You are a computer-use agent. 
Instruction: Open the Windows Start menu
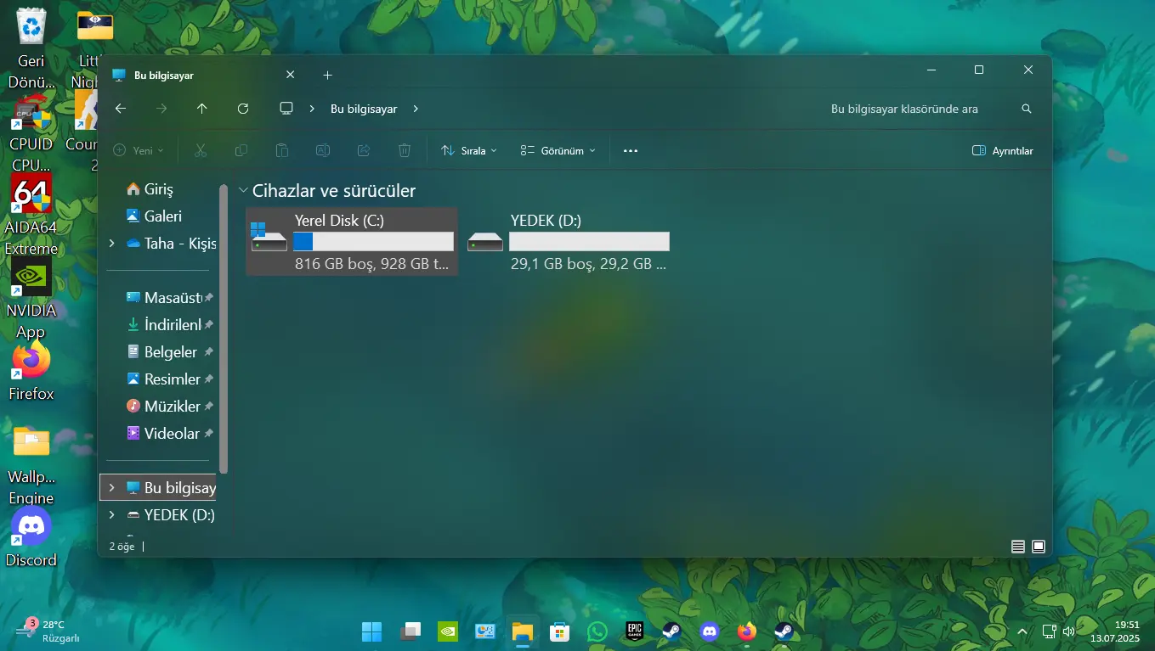coord(371,631)
